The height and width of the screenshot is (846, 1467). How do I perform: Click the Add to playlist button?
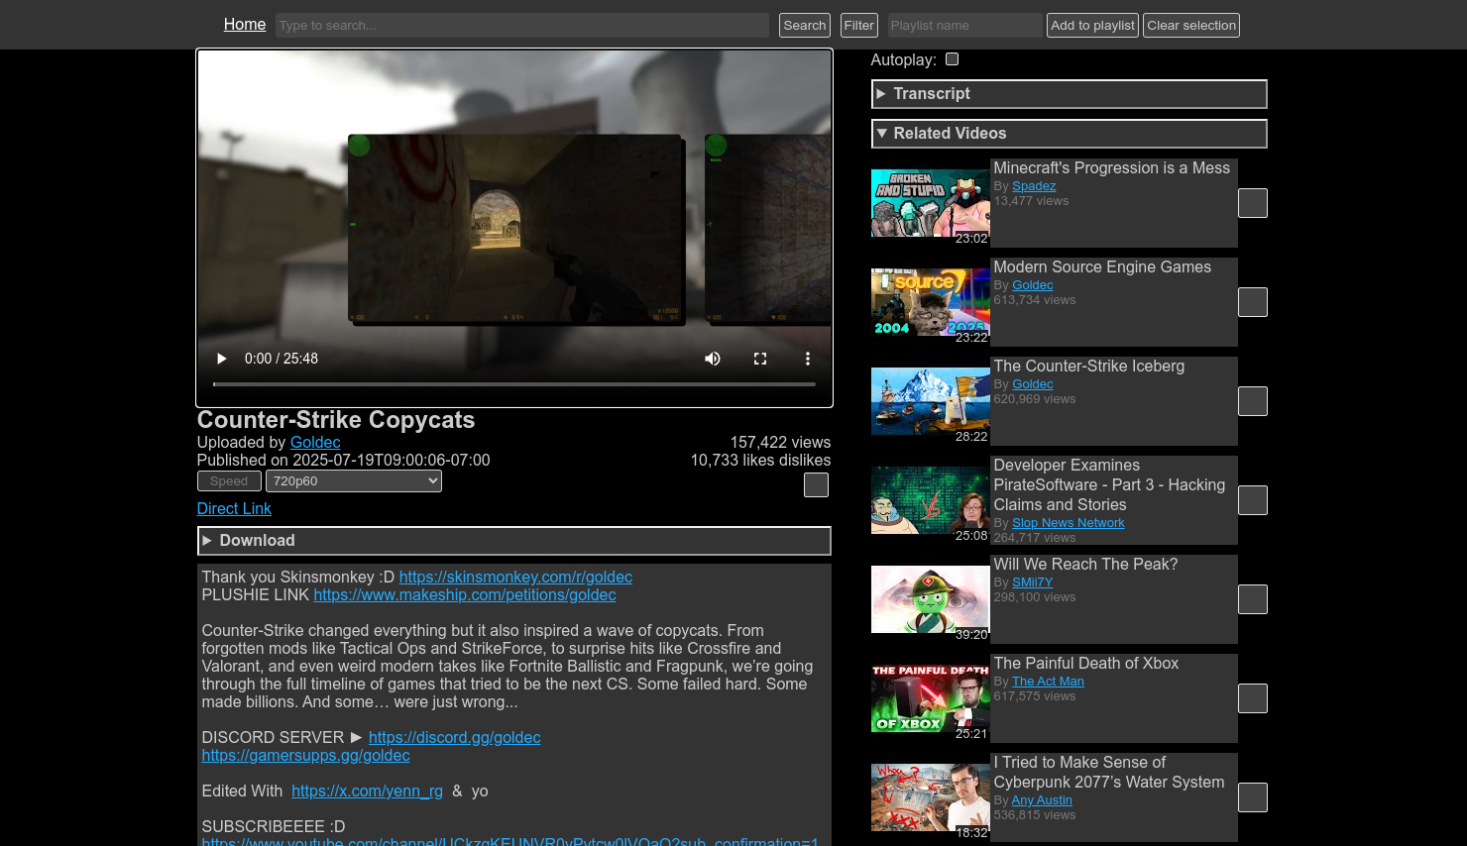pyautogui.click(x=1093, y=26)
